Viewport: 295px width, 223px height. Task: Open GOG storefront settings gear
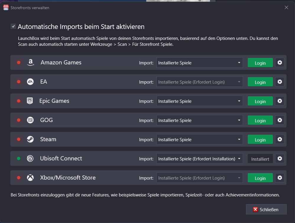280,120
